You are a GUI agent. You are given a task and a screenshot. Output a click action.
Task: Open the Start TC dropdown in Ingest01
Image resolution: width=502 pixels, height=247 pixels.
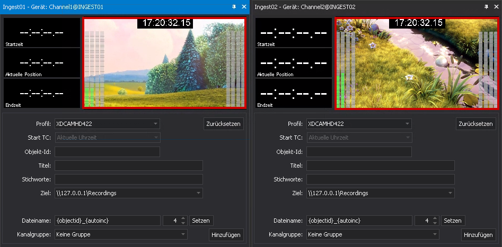tap(107, 138)
